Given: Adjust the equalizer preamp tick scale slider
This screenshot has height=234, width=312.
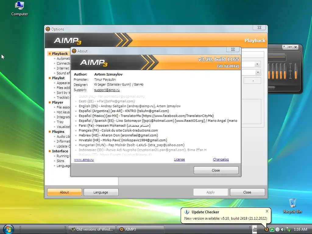Looking at the screenshot, I should [x=290, y=71].
